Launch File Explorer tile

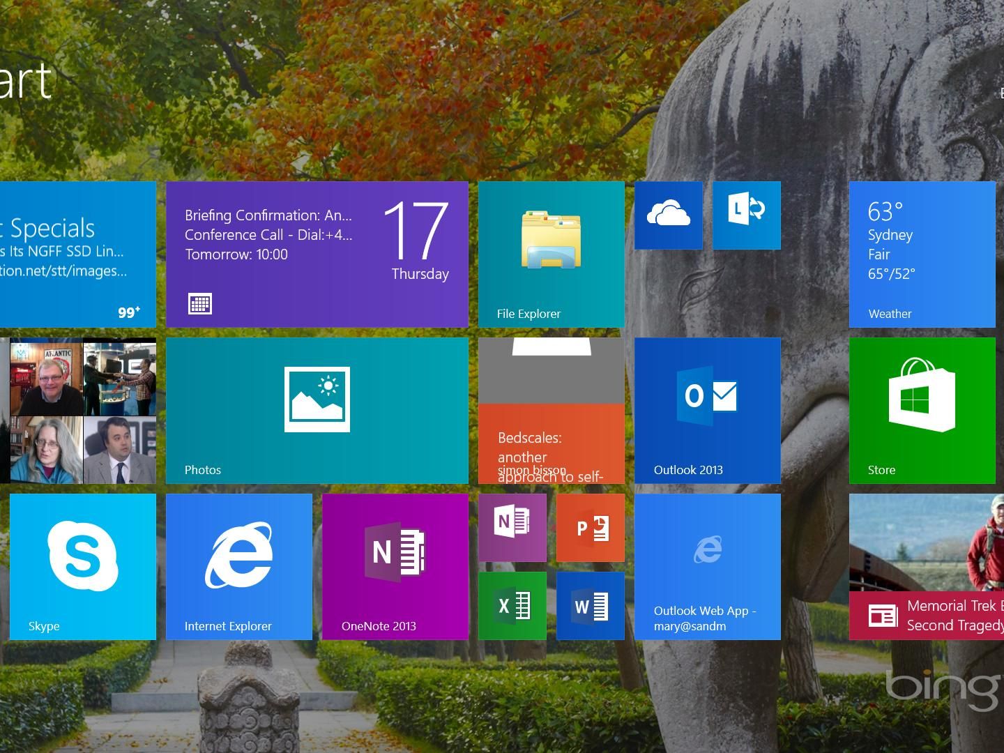(x=552, y=254)
